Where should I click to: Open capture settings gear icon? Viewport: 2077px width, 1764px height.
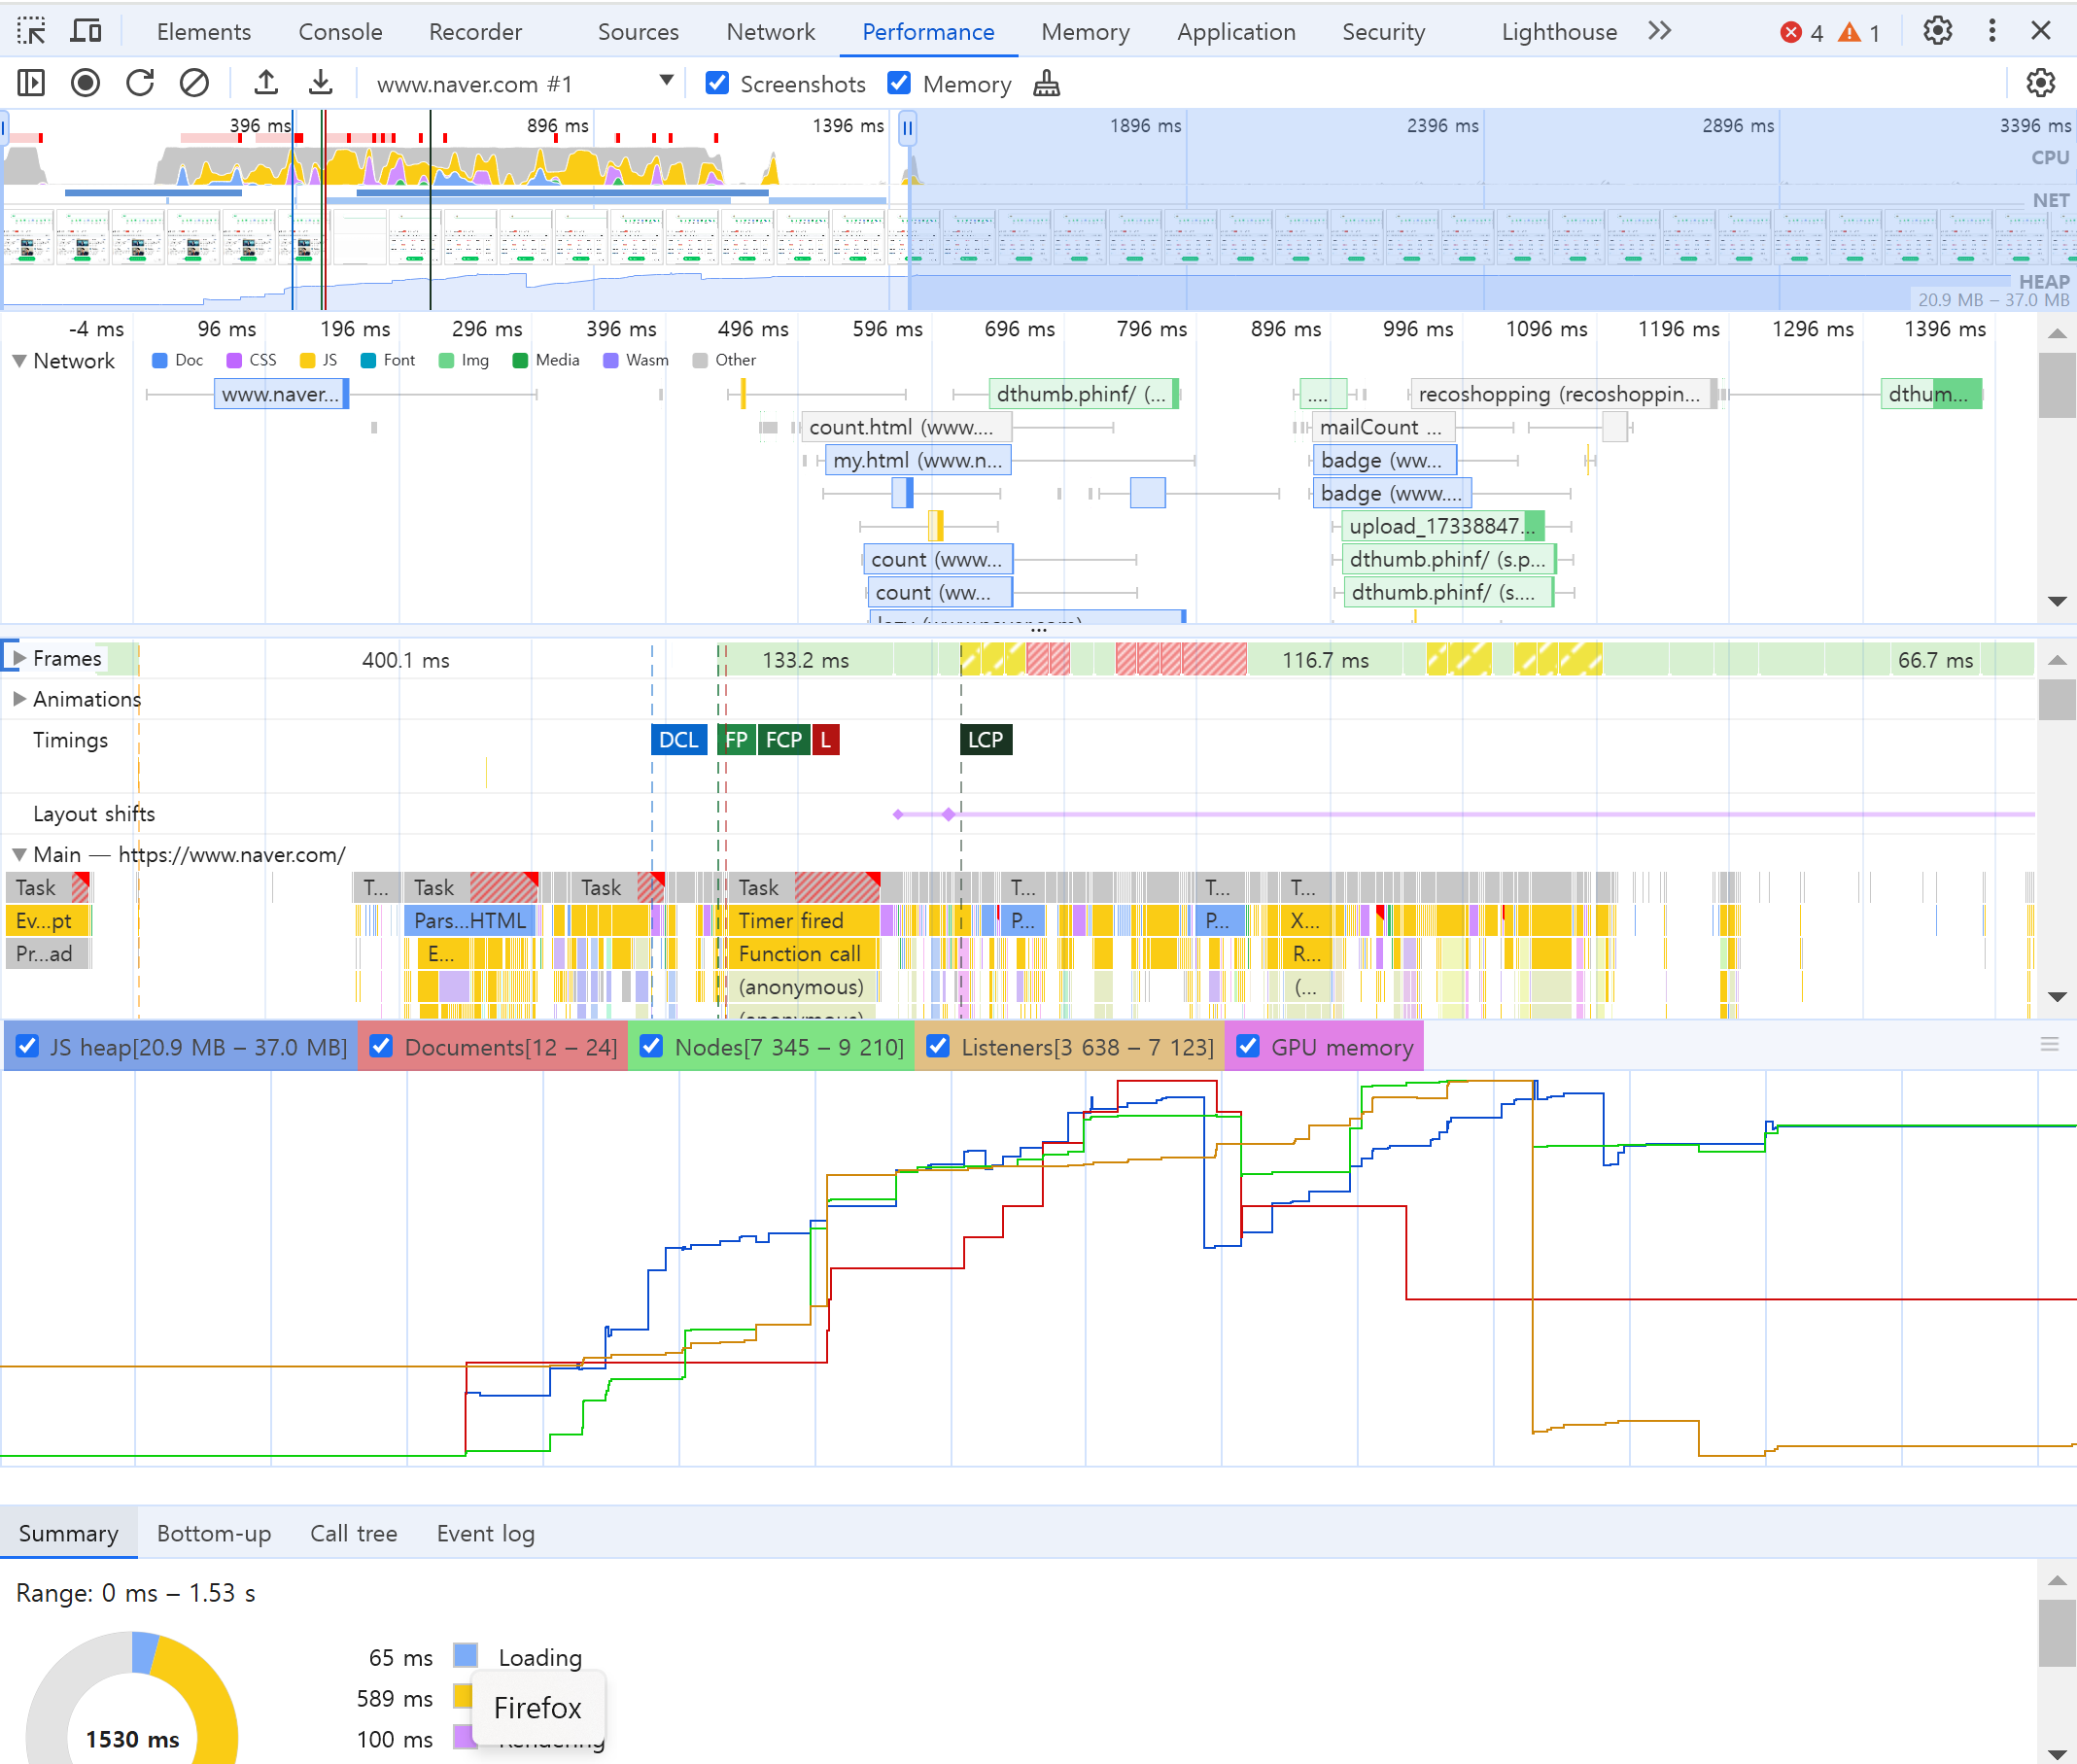[2039, 83]
